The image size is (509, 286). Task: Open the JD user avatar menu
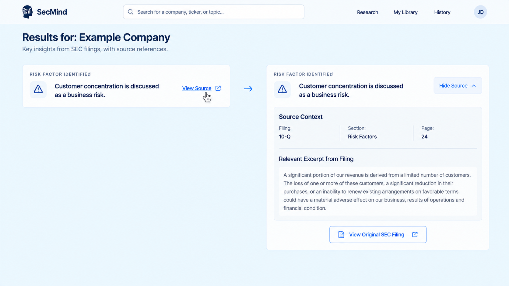[480, 12]
